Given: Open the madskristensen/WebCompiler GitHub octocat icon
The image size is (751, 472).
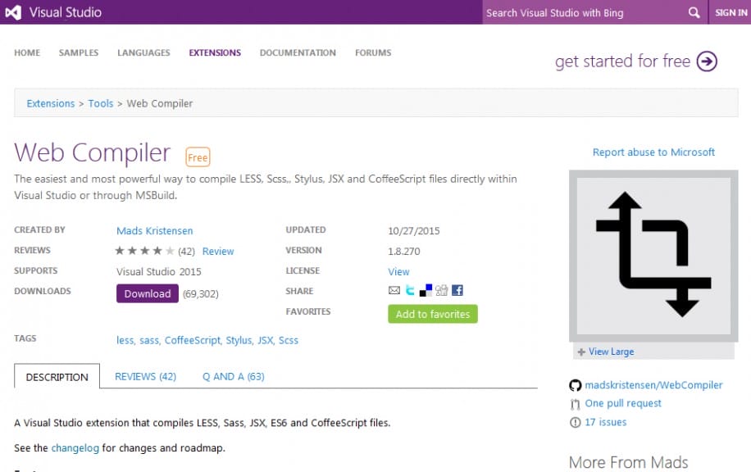Looking at the screenshot, I should [x=575, y=384].
